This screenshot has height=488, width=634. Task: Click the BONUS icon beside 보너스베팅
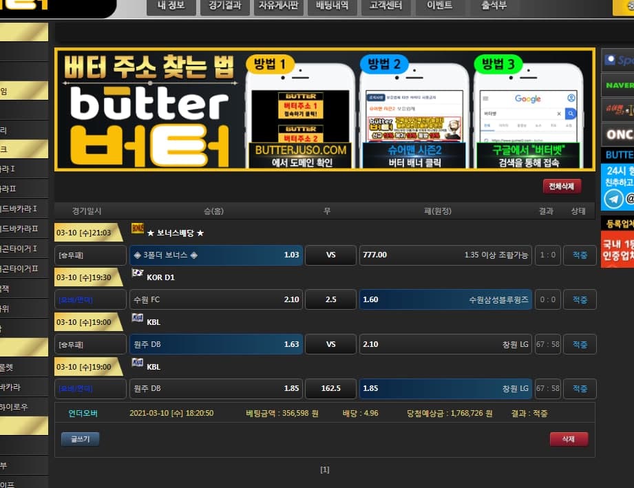(x=137, y=229)
